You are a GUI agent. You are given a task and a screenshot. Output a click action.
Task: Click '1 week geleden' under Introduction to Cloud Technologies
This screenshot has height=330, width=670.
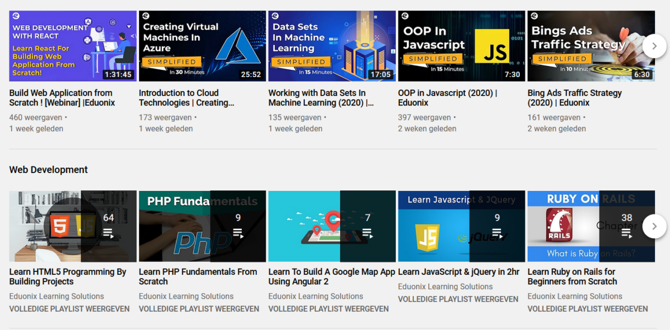coord(166,128)
